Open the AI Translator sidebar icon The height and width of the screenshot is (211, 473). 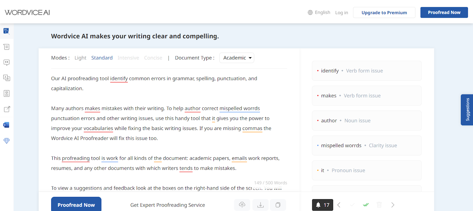7,78
